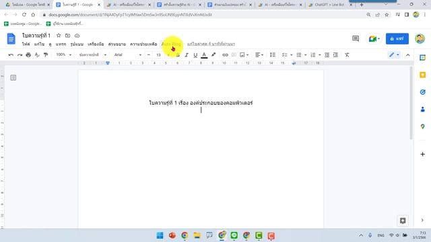Insert a bulleted list

(299, 55)
